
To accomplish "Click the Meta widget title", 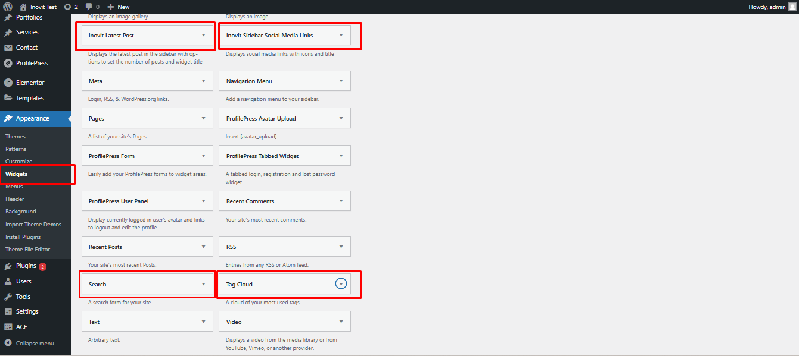I will [95, 81].
